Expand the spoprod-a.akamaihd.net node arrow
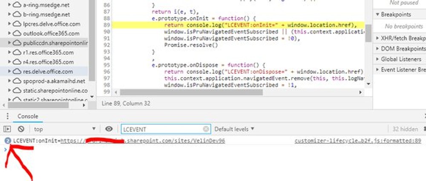 point(10,81)
